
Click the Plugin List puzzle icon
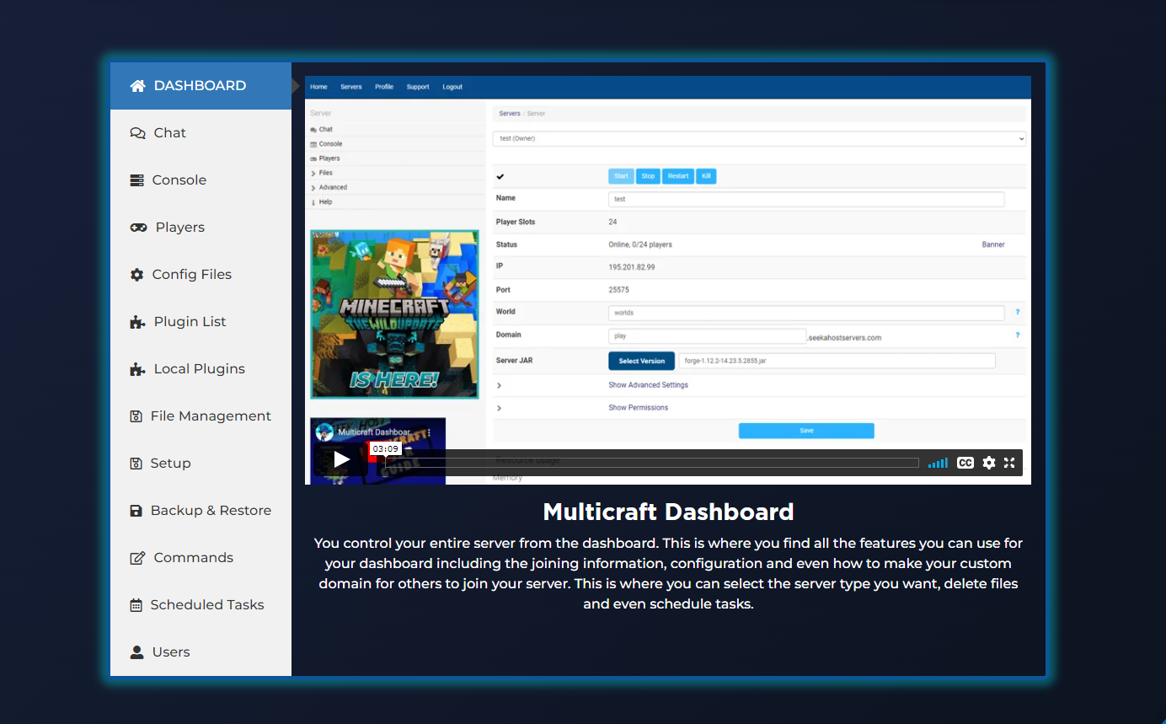click(x=137, y=322)
